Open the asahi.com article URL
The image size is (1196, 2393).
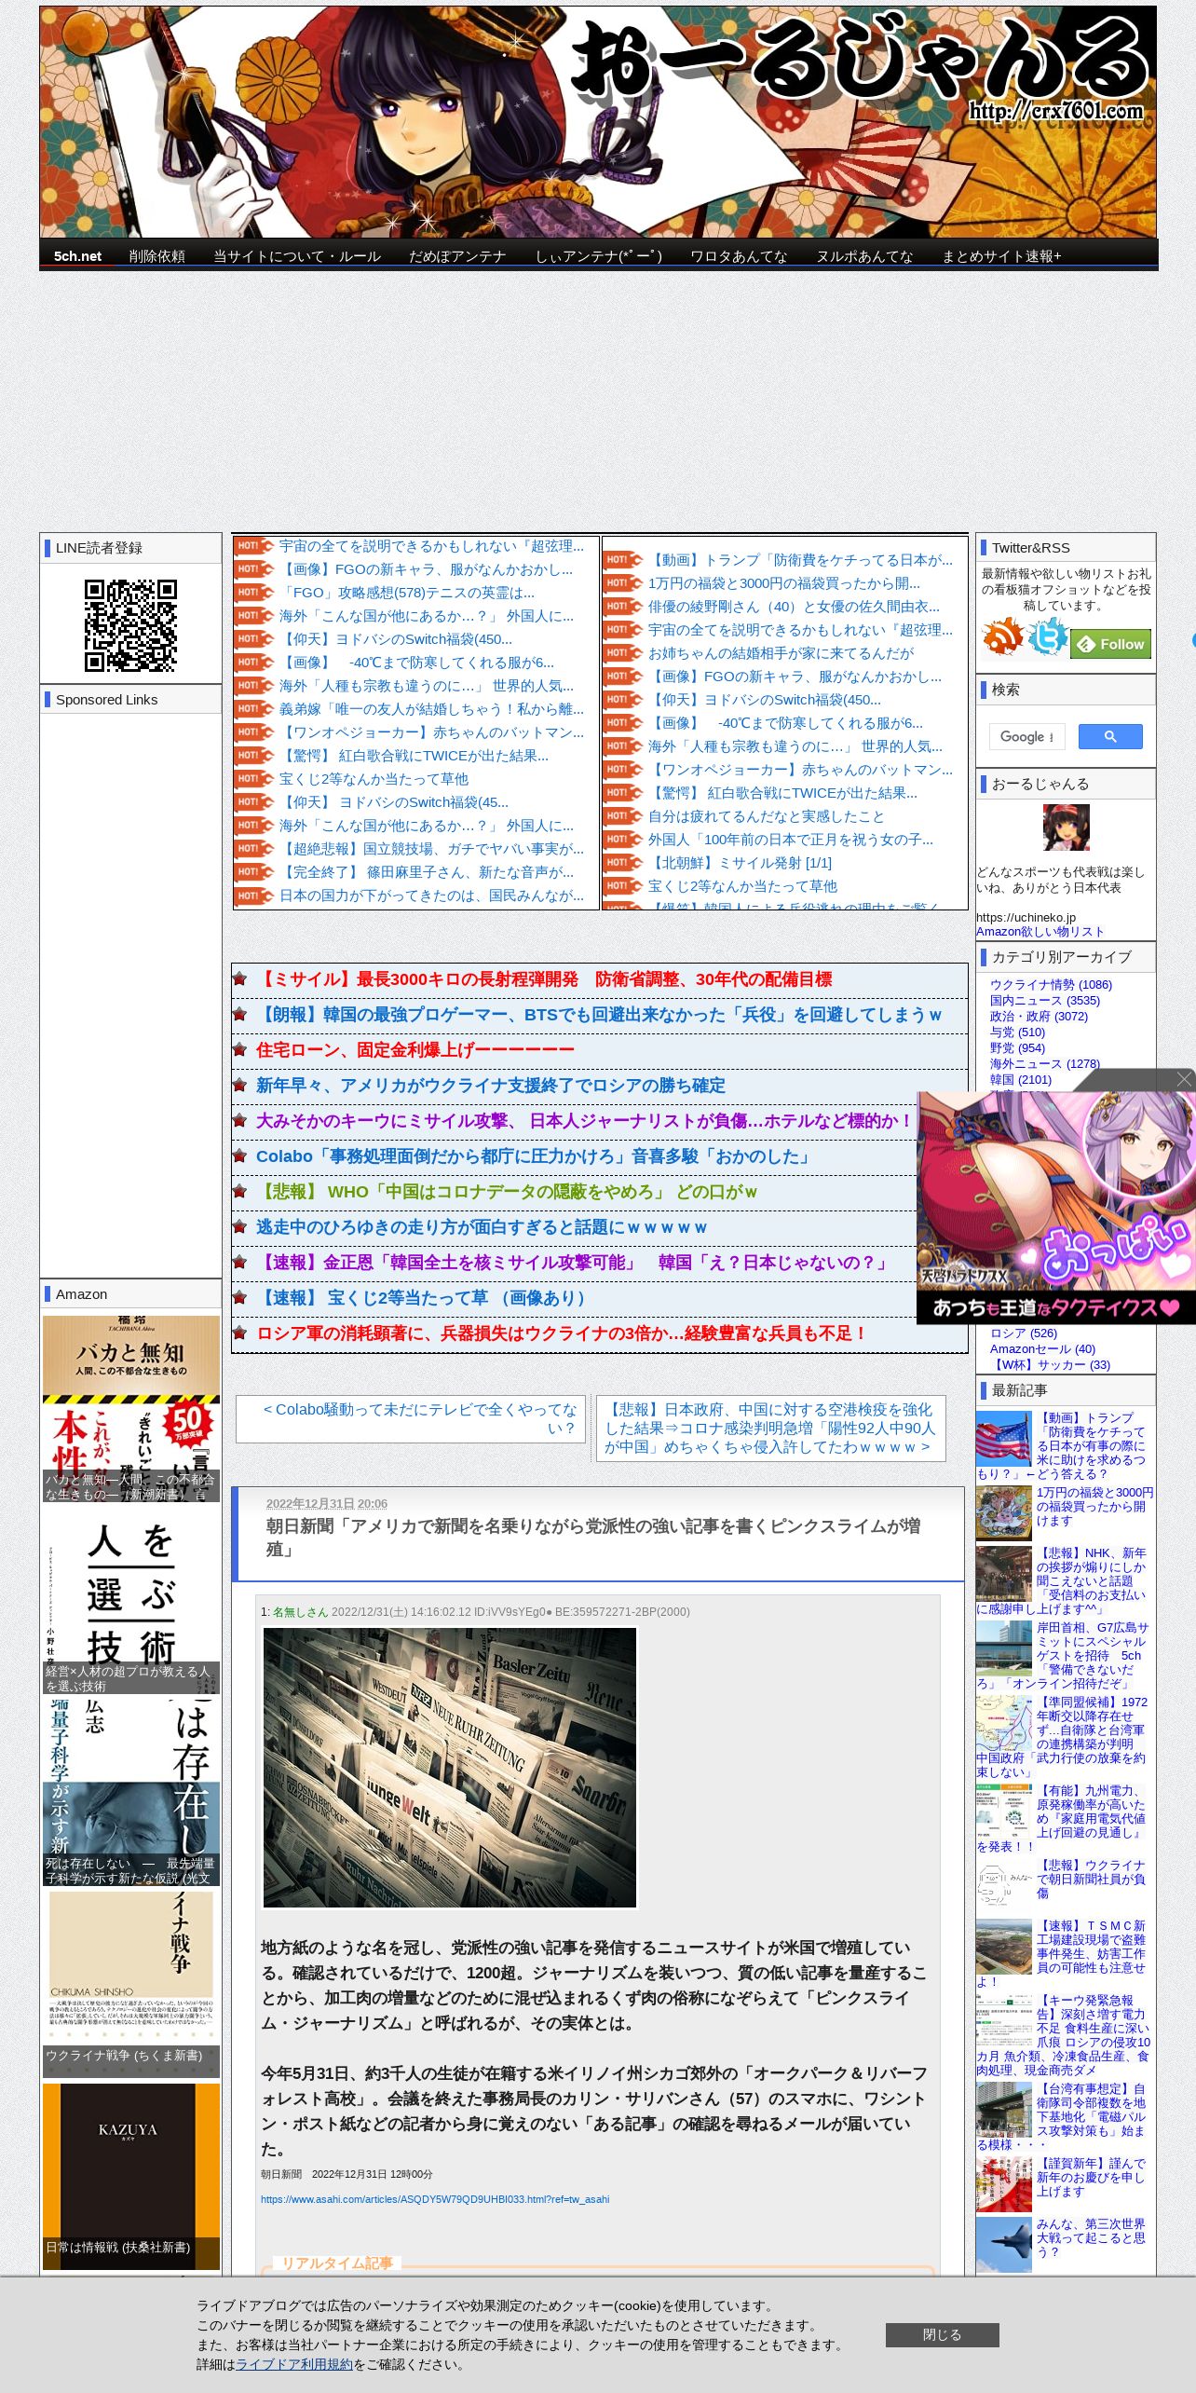point(435,2199)
